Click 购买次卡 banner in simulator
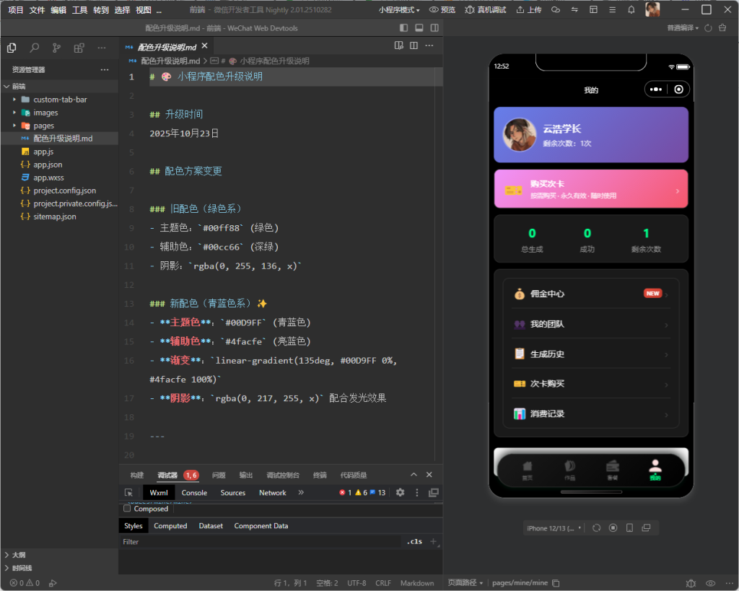This screenshot has height=591, width=739. (x=590, y=189)
